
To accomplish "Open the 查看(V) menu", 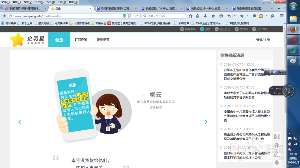I will click(x=28, y=2).
